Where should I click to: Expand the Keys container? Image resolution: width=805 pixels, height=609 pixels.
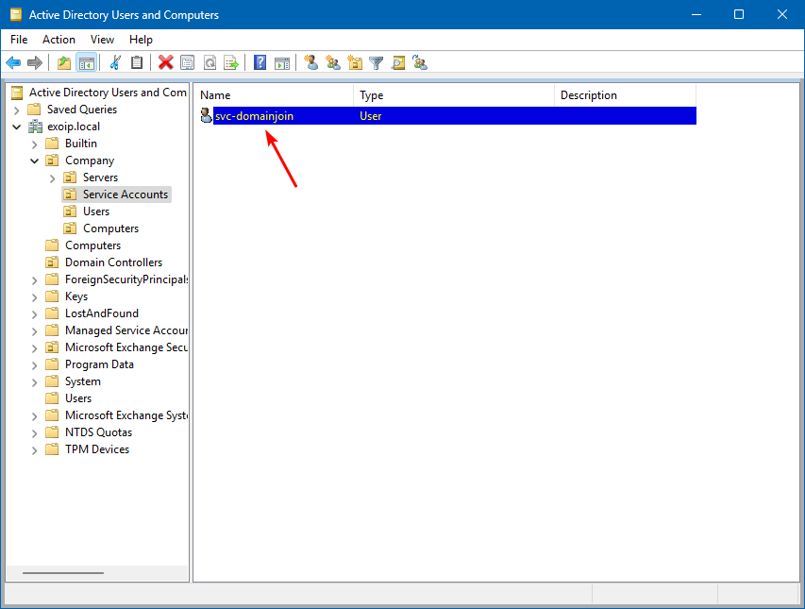point(34,296)
